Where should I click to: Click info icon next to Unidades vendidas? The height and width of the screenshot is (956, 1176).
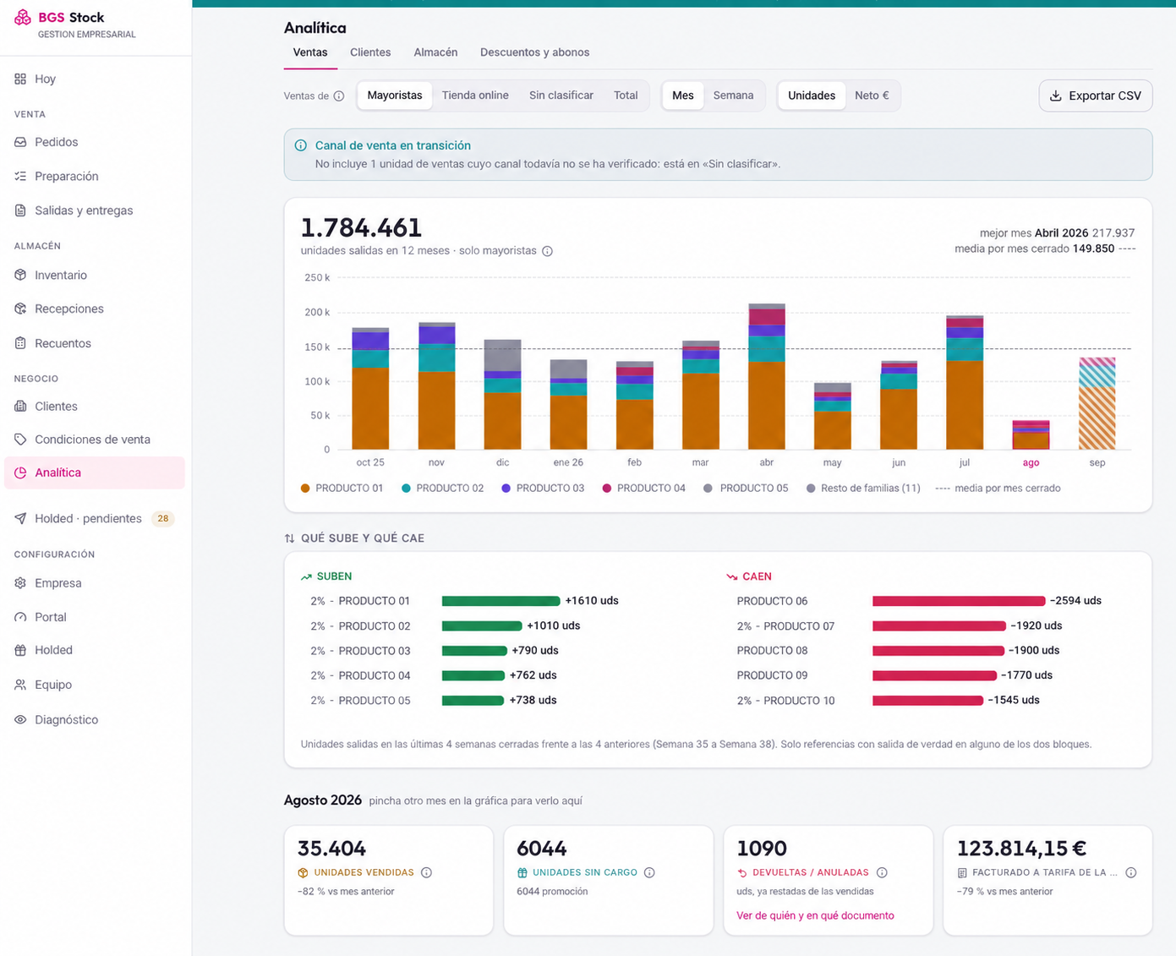tap(426, 872)
